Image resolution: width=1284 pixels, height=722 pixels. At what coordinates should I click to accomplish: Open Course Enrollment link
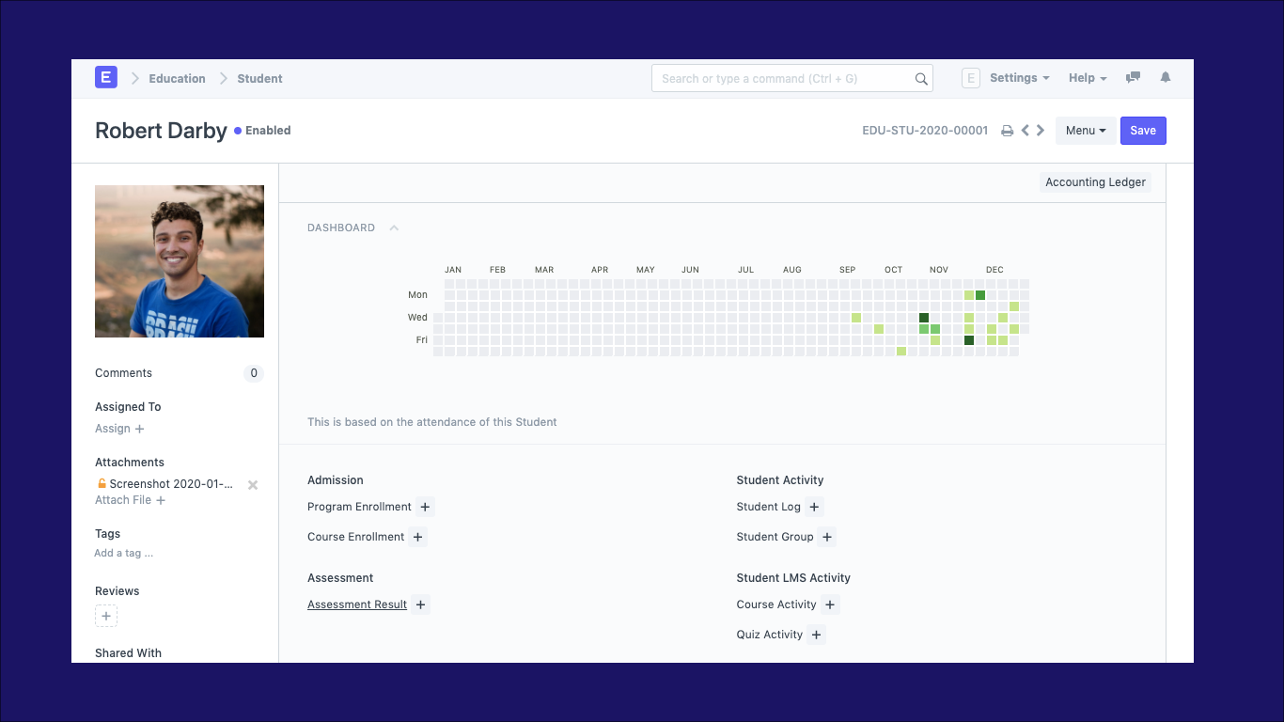point(355,537)
